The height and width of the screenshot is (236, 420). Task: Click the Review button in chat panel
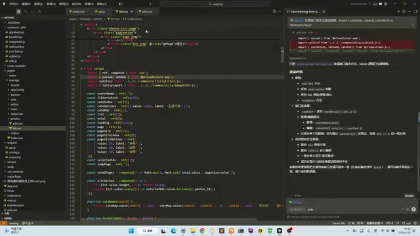[409, 195]
